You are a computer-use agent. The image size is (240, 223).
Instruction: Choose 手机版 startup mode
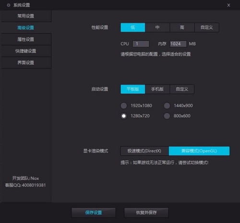(157, 89)
